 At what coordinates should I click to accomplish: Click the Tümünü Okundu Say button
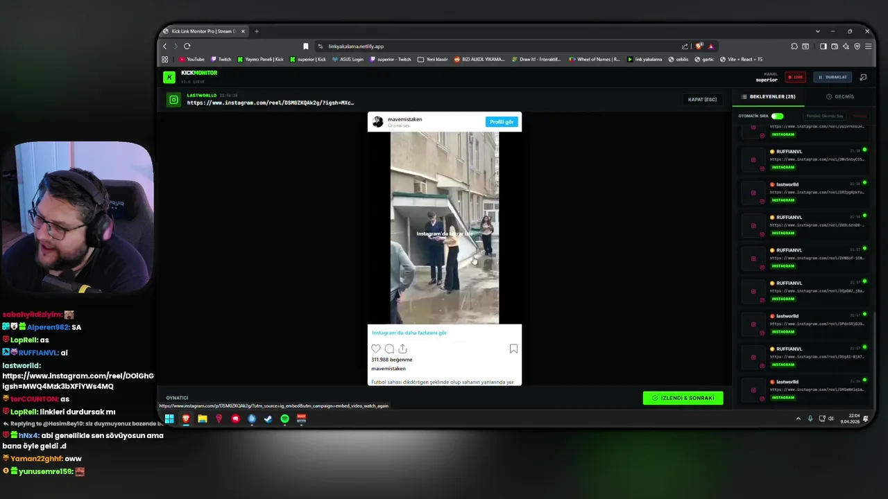coord(824,116)
